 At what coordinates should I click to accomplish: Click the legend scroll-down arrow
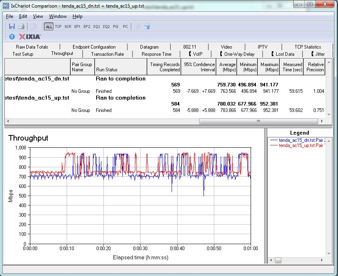pyautogui.click(x=329, y=254)
